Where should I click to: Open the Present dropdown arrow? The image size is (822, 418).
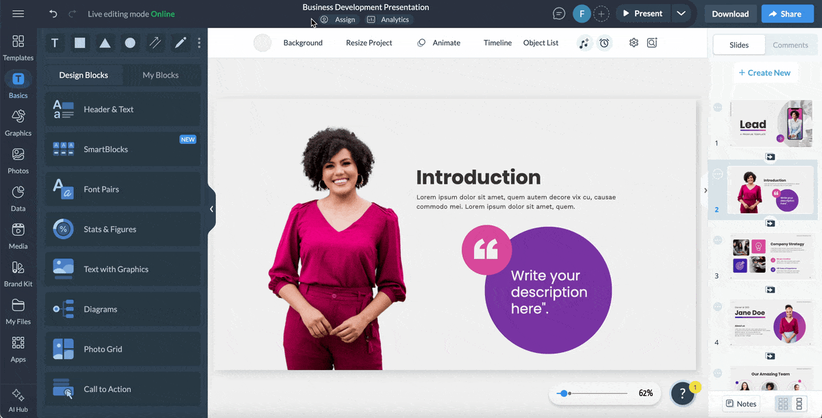pyautogui.click(x=680, y=14)
